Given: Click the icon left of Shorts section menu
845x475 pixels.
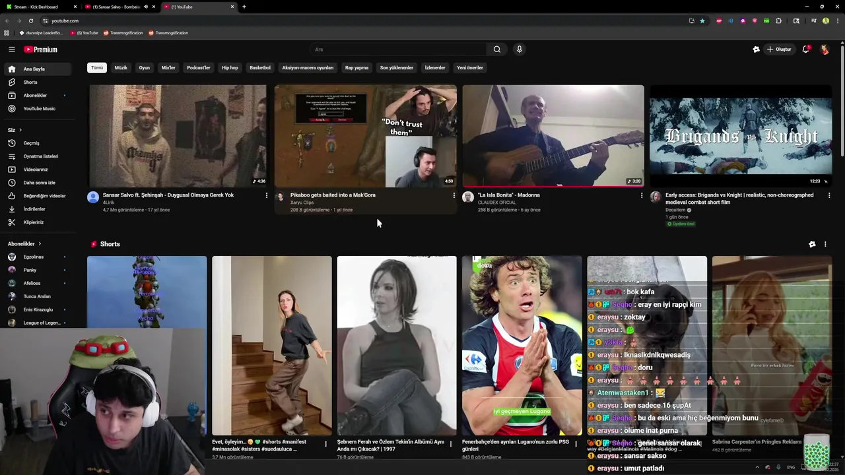Looking at the screenshot, I should 812,244.
